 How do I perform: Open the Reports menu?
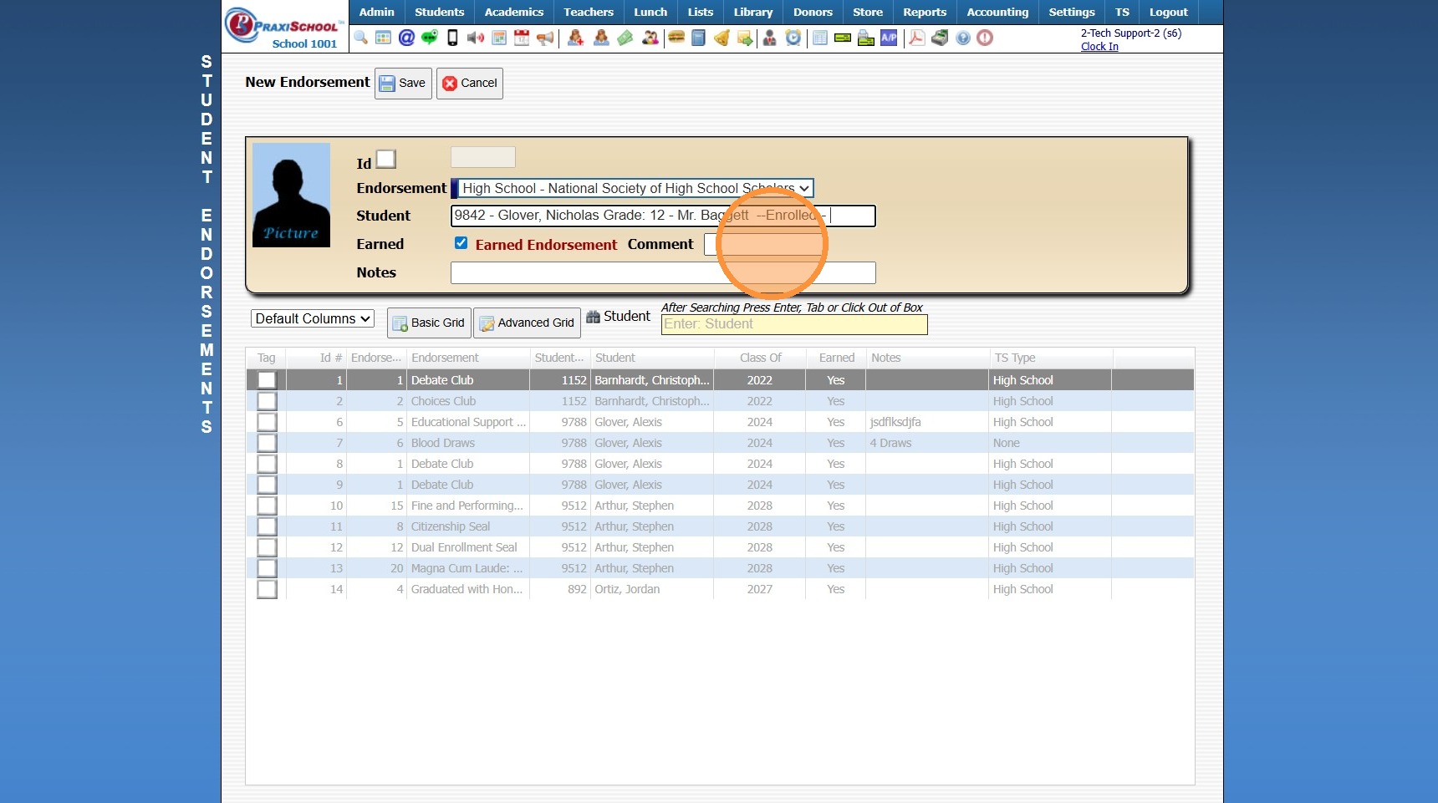(x=924, y=12)
